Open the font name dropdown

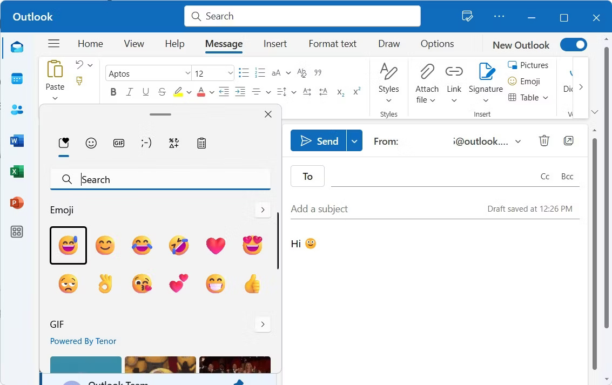click(x=187, y=73)
